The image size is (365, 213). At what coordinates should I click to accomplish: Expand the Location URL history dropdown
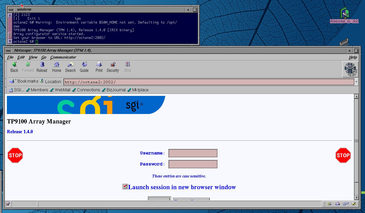click(356, 82)
